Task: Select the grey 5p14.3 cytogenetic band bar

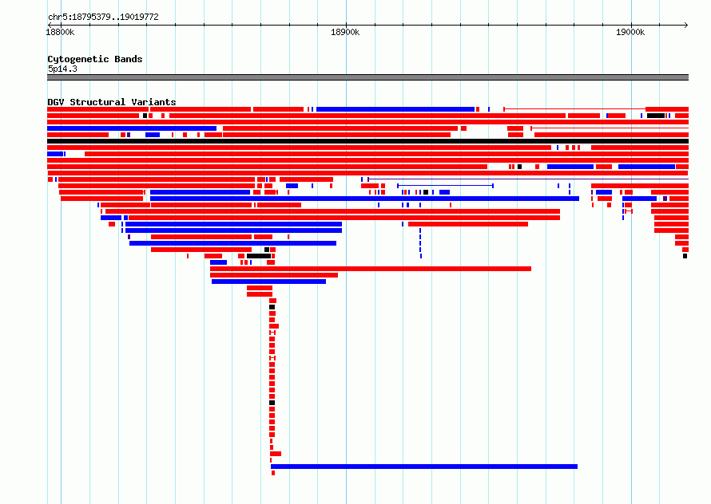Action: (x=367, y=77)
